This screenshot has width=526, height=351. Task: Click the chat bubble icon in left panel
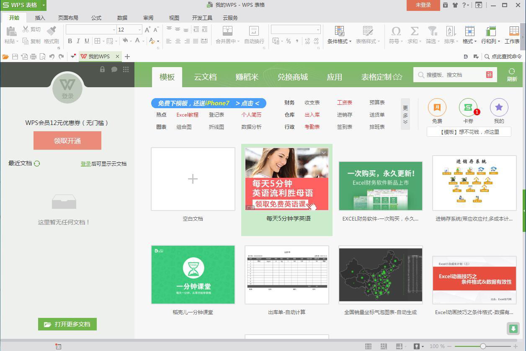114,69
